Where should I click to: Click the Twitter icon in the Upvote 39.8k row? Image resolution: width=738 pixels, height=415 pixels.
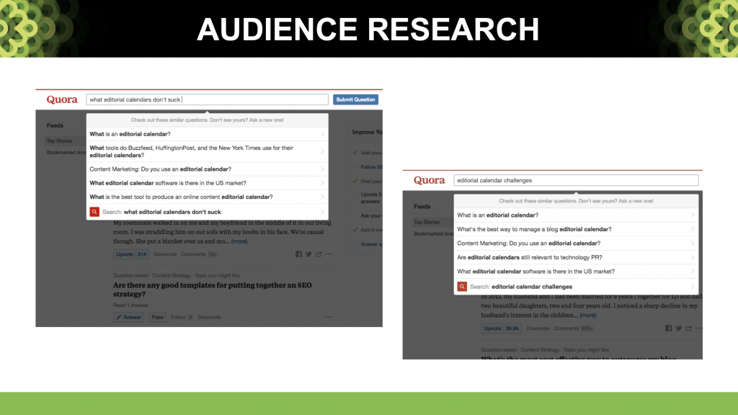[x=679, y=329]
